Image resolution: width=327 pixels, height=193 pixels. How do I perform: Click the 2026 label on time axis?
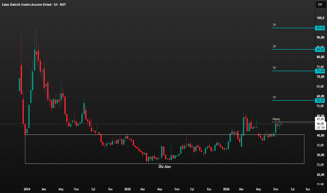(x=226, y=189)
